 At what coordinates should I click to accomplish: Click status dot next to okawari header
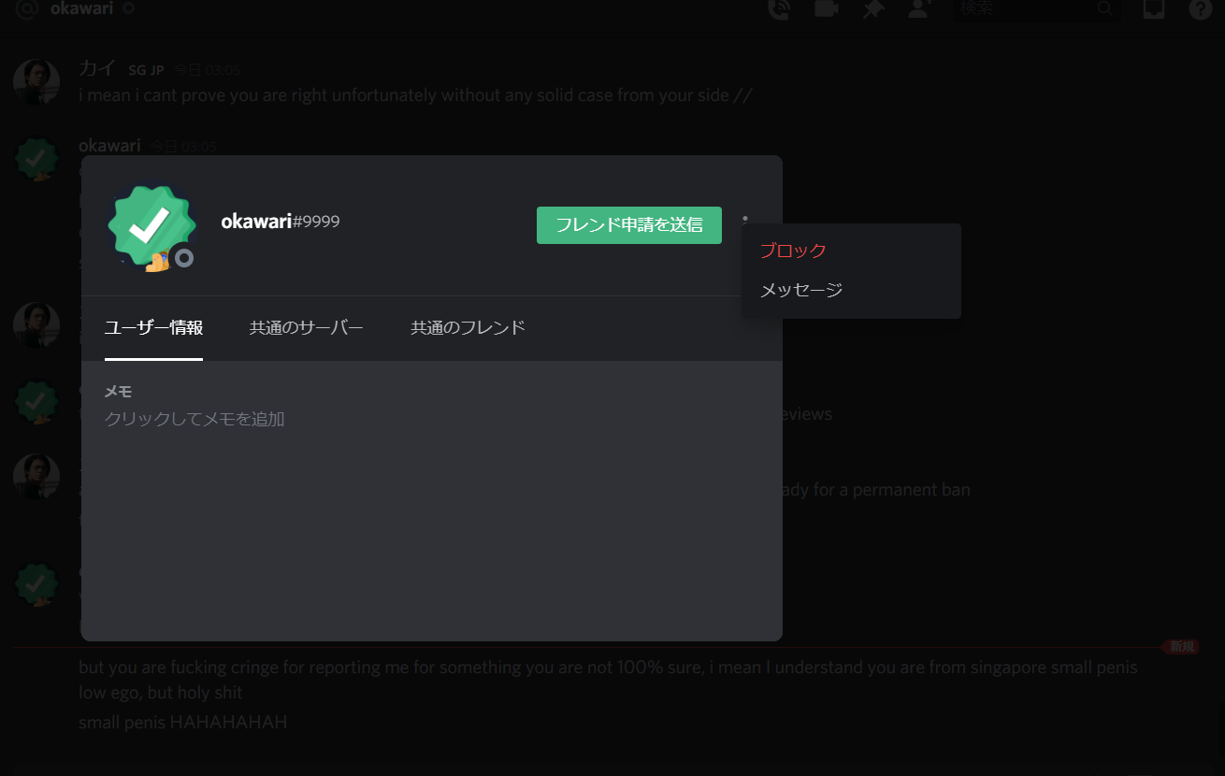point(128,8)
